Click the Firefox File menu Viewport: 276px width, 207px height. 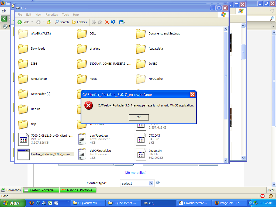(x=4, y=11)
